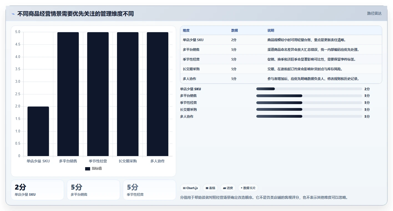Click the lightning icon before the title
The image size is (393, 211).
pos(13,14)
